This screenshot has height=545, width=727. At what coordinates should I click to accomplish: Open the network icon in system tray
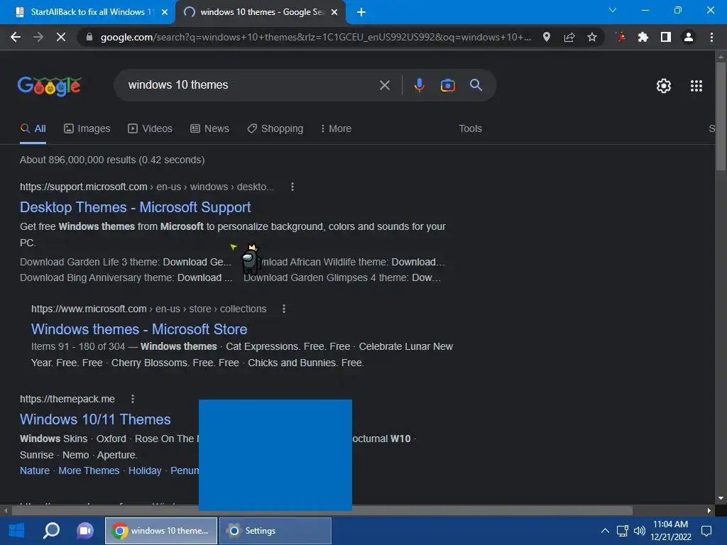click(x=622, y=531)
